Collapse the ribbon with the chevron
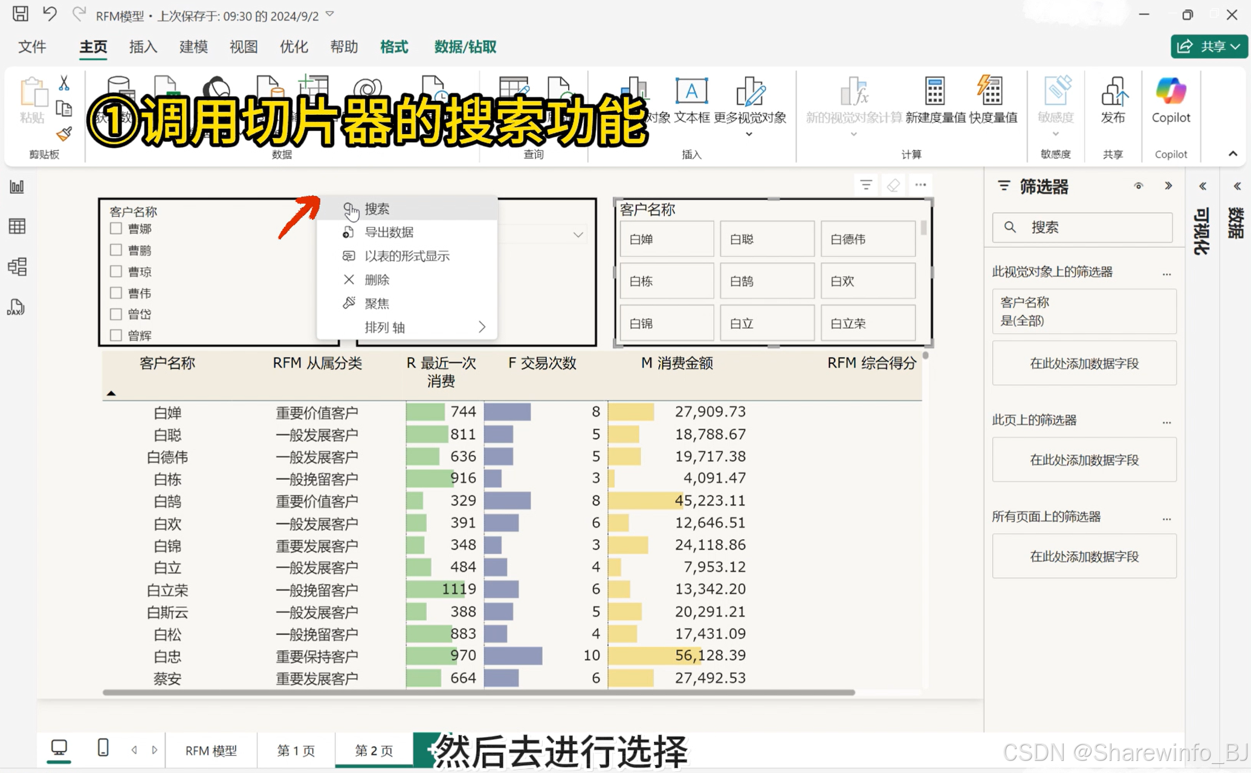1251x773 pixels. [x=1233, y=154]
